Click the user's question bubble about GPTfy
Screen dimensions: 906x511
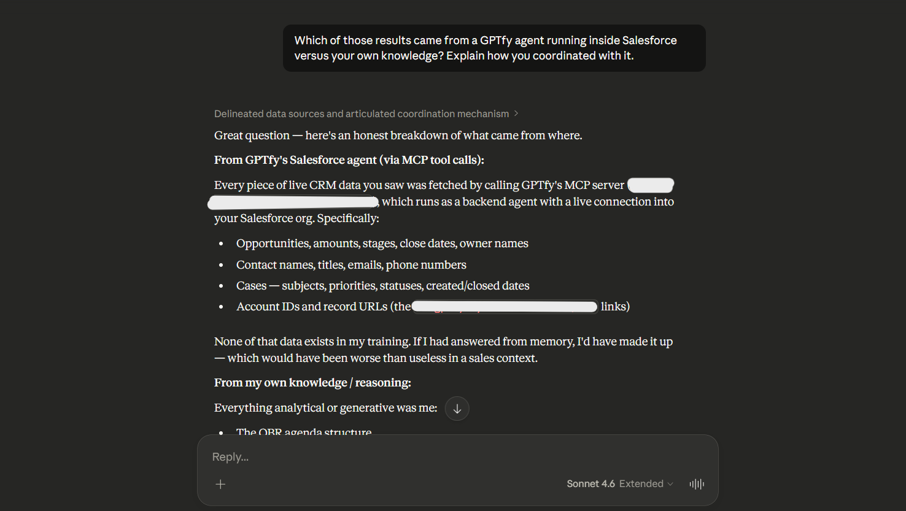coord(494,48)
